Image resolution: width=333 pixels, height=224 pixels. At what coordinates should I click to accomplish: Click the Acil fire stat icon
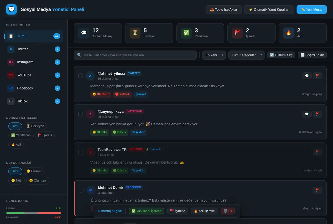[289, 33]
